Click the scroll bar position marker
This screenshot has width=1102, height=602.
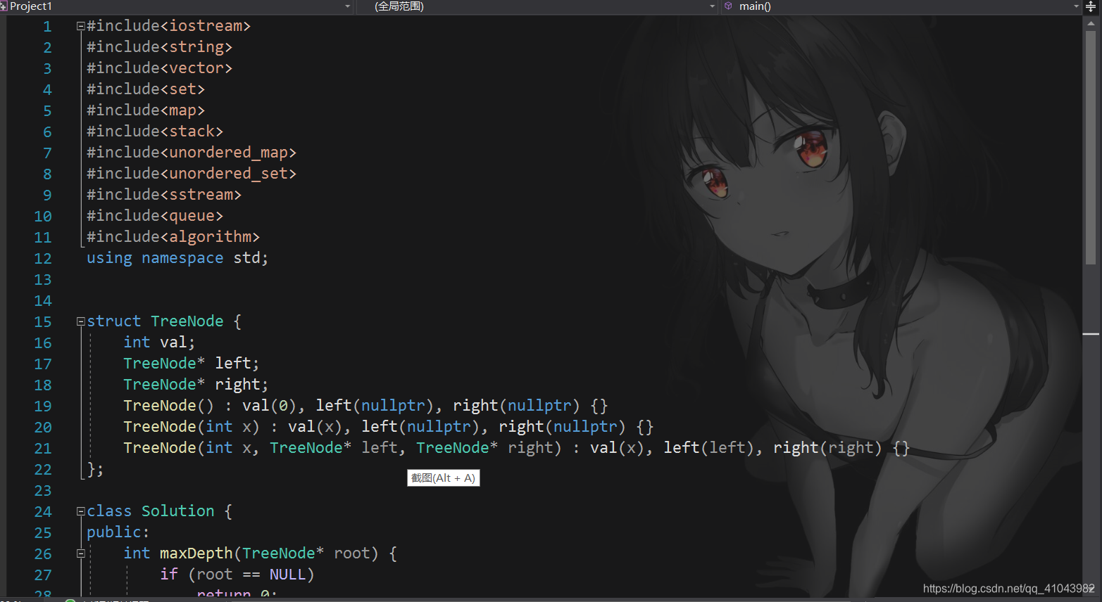[x=1091, y=334]
